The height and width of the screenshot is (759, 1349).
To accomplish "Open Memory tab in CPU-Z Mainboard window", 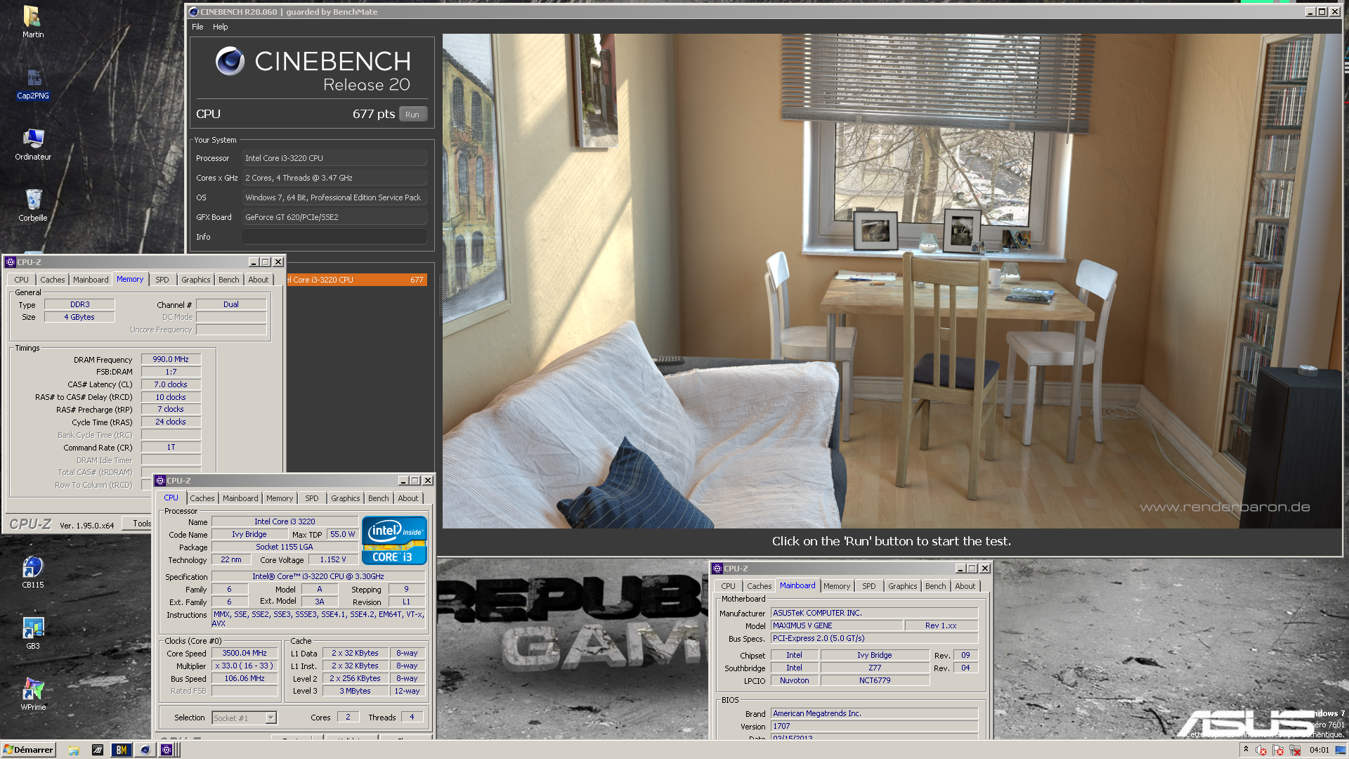I will click(837, 586).
